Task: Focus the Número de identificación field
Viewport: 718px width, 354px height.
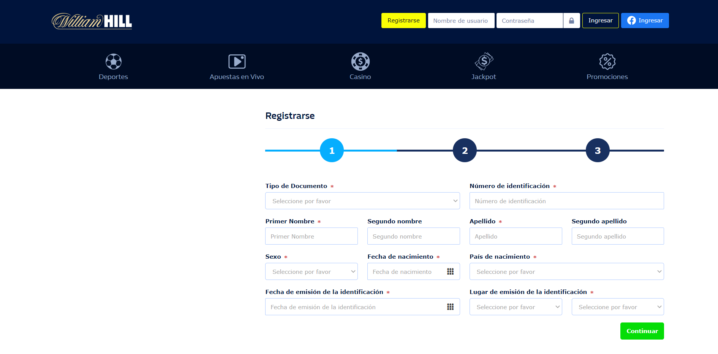Action: click(567, 201)
